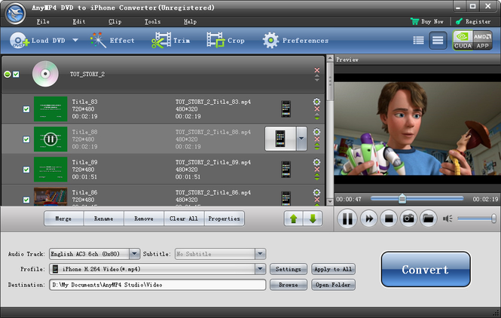The width and height of the screenshot is (501, 318).
Task: Open settings gear for Title_89
Action: click(316, 162)
